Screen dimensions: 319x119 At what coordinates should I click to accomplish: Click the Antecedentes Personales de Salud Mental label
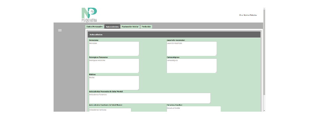[106, 92]
